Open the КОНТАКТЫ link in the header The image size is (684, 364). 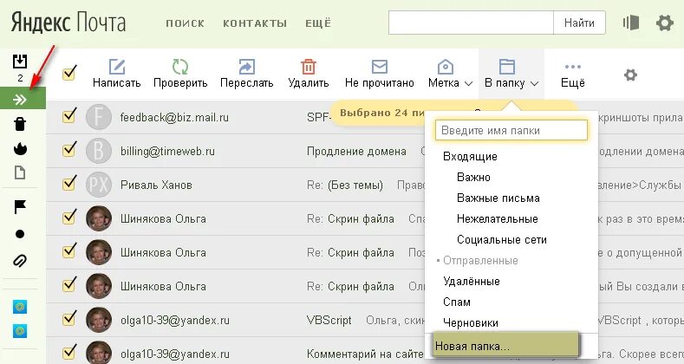255,23
